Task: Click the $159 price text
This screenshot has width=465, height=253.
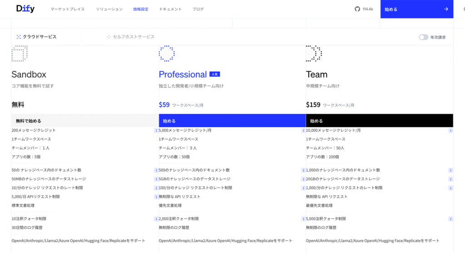Action: coord(313,105)
